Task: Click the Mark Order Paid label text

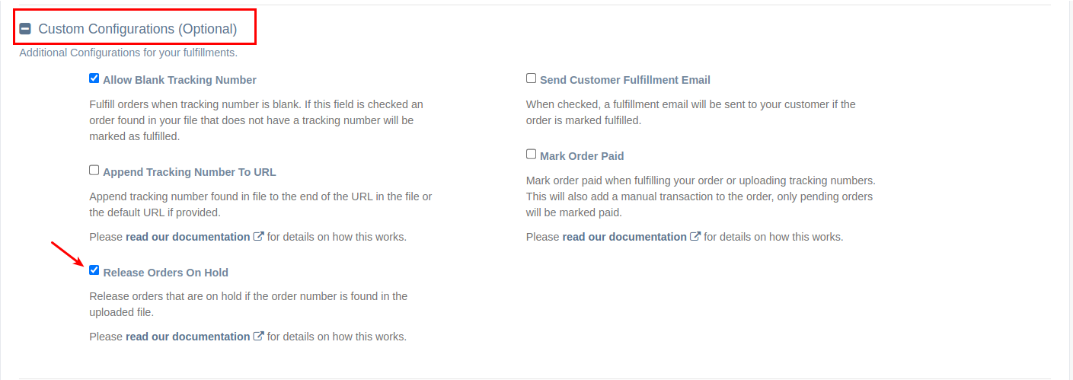Action: click(582, 156)
